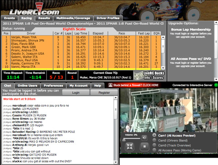Toggle fullscreen video with the arrows icon
Viewport: 218px width, 165px height.
point(130,146)
